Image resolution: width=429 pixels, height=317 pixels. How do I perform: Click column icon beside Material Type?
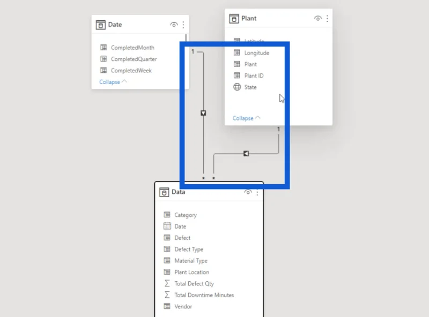[167, 260]
